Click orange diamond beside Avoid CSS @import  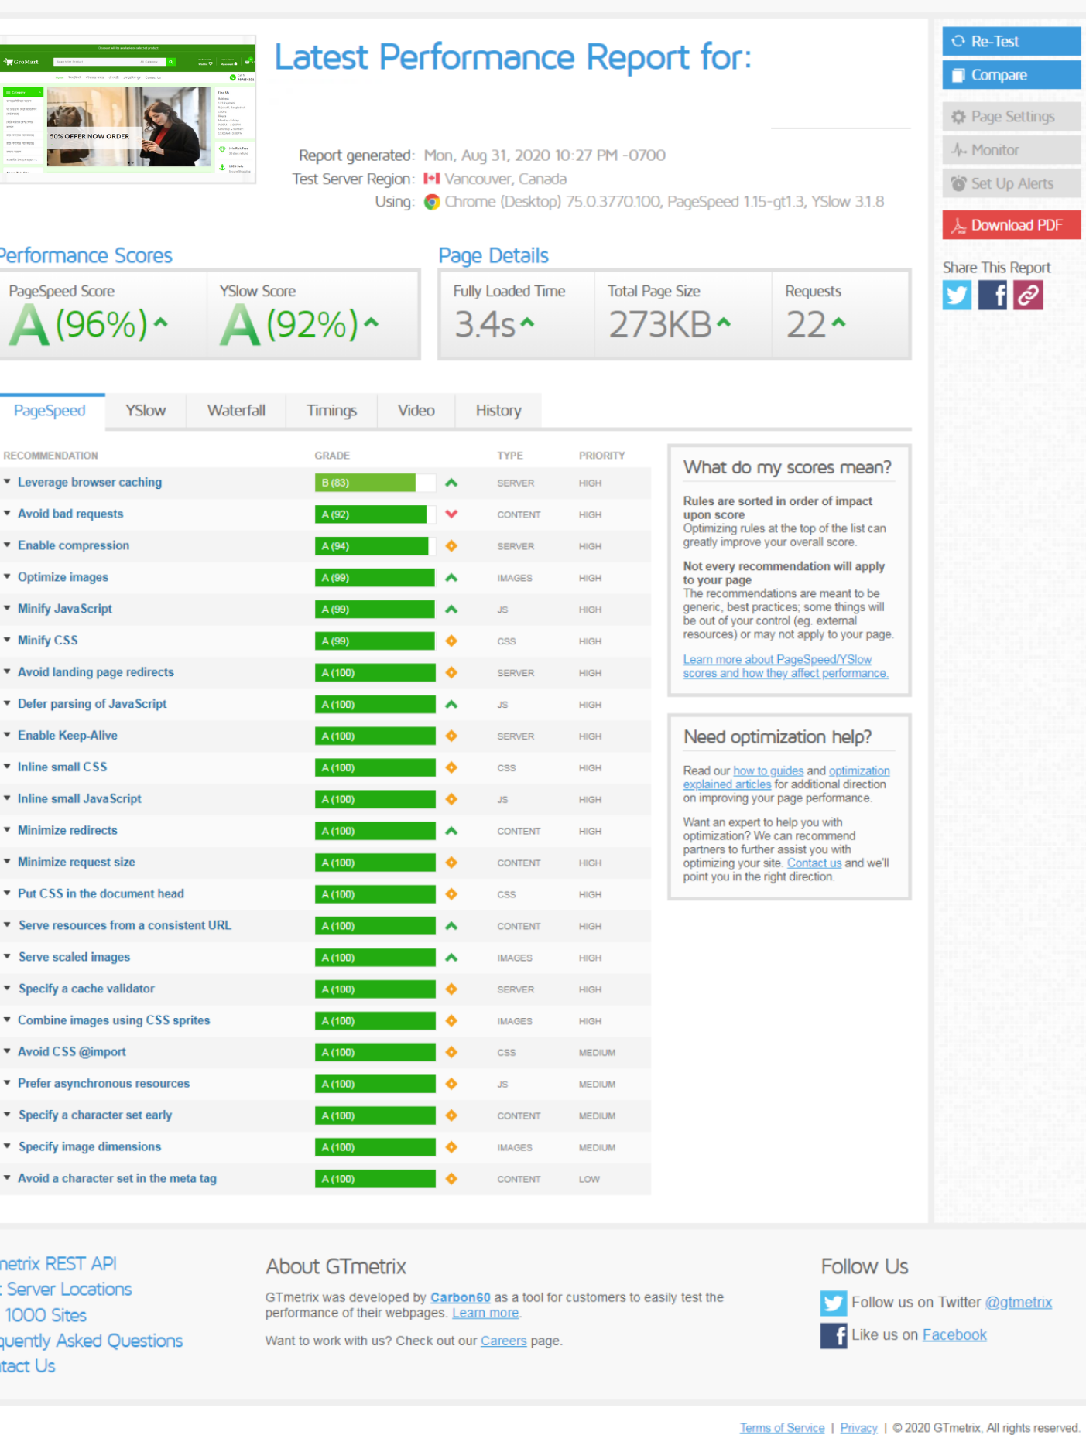[451, 1053]
